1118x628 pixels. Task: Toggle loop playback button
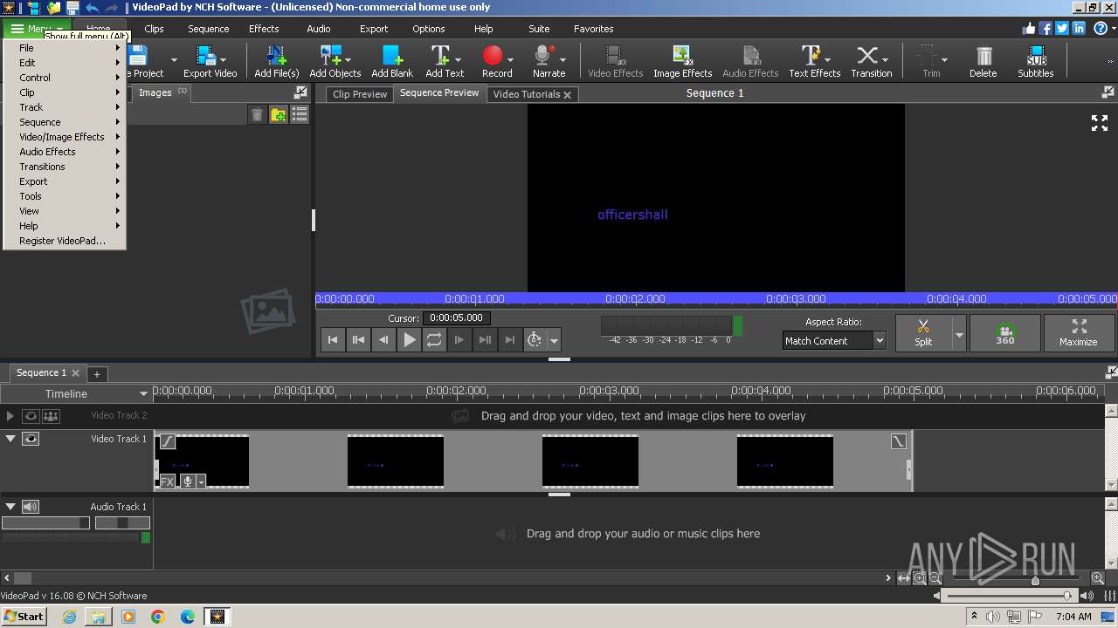point(434,340)
